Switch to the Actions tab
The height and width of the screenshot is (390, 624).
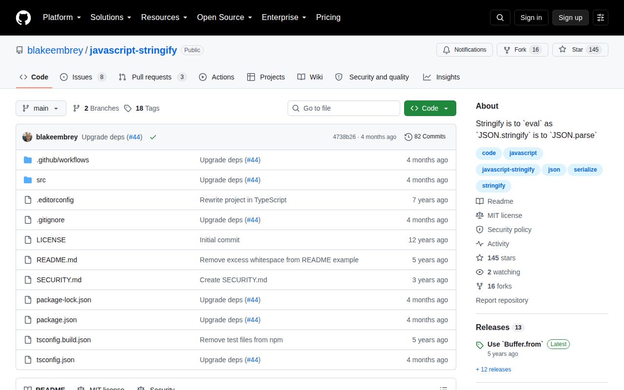pos(216,77)
